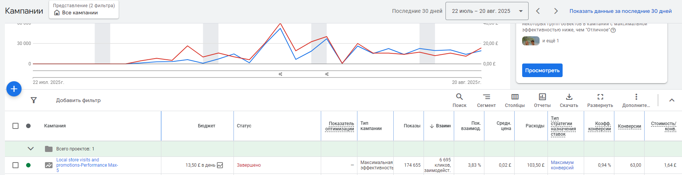Collapse the chart with the up chevron
682x175 pixels.
click(x=671, y=100)
